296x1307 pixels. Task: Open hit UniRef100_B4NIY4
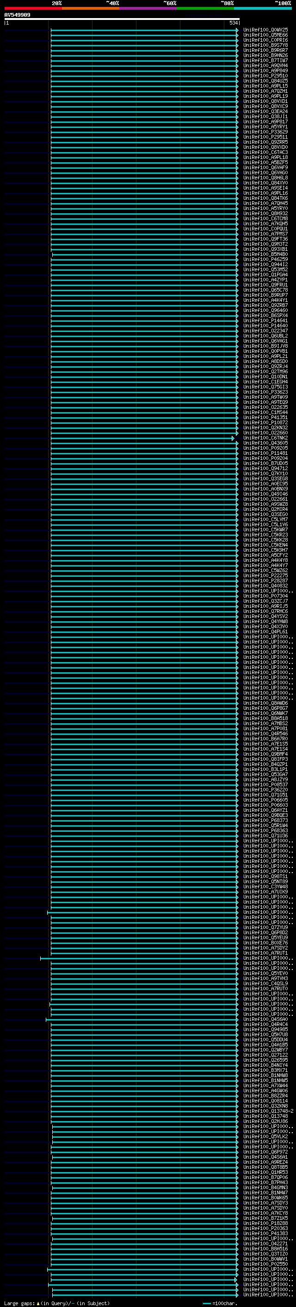[x=265, y=1065]
